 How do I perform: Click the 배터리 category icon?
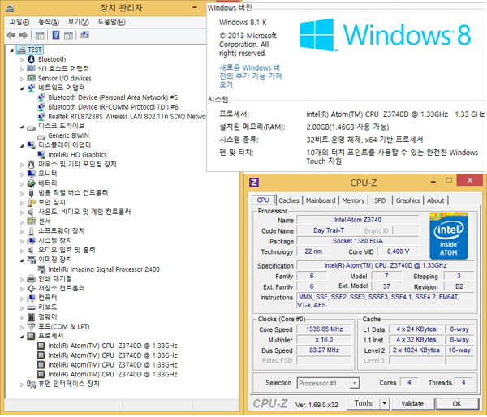coord(31,183)
